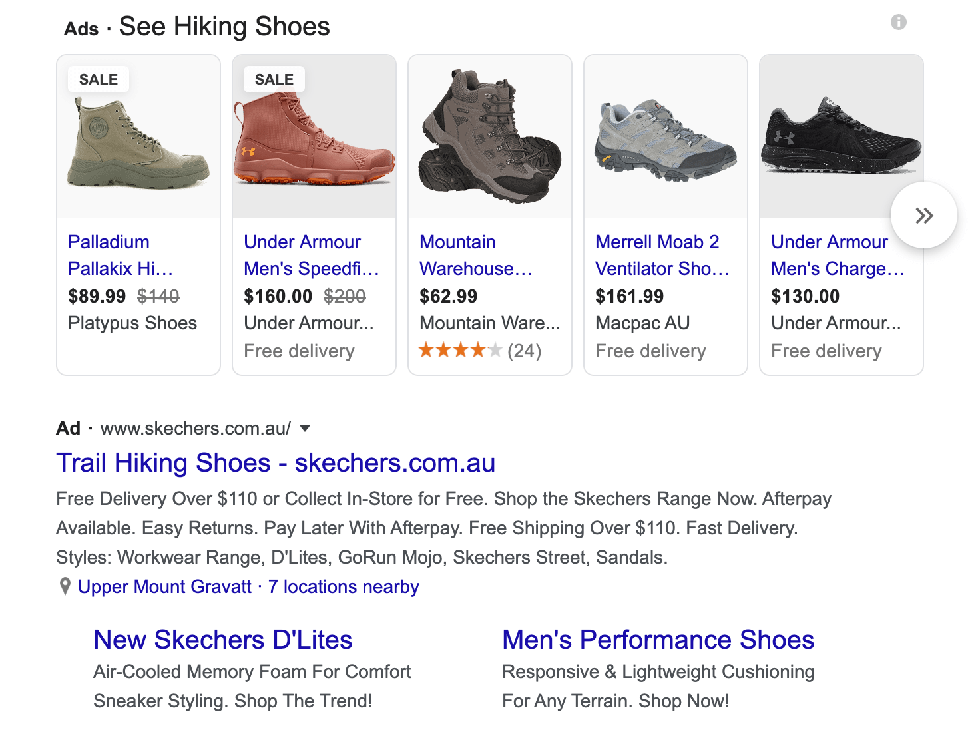
Task: Open the Mountain Warehouse boots image
Action: 490,136
